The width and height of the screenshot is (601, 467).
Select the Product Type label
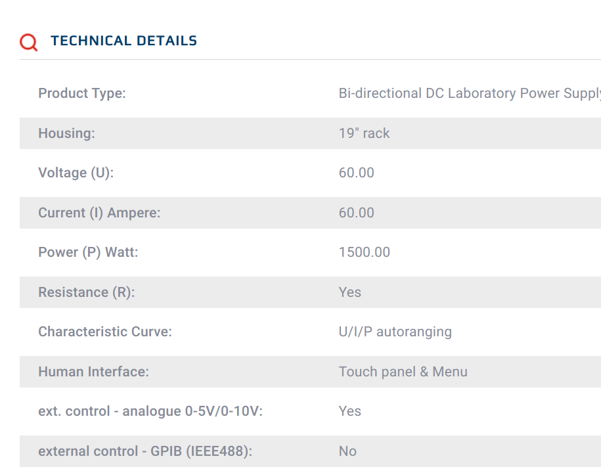[x=82, y=93]
